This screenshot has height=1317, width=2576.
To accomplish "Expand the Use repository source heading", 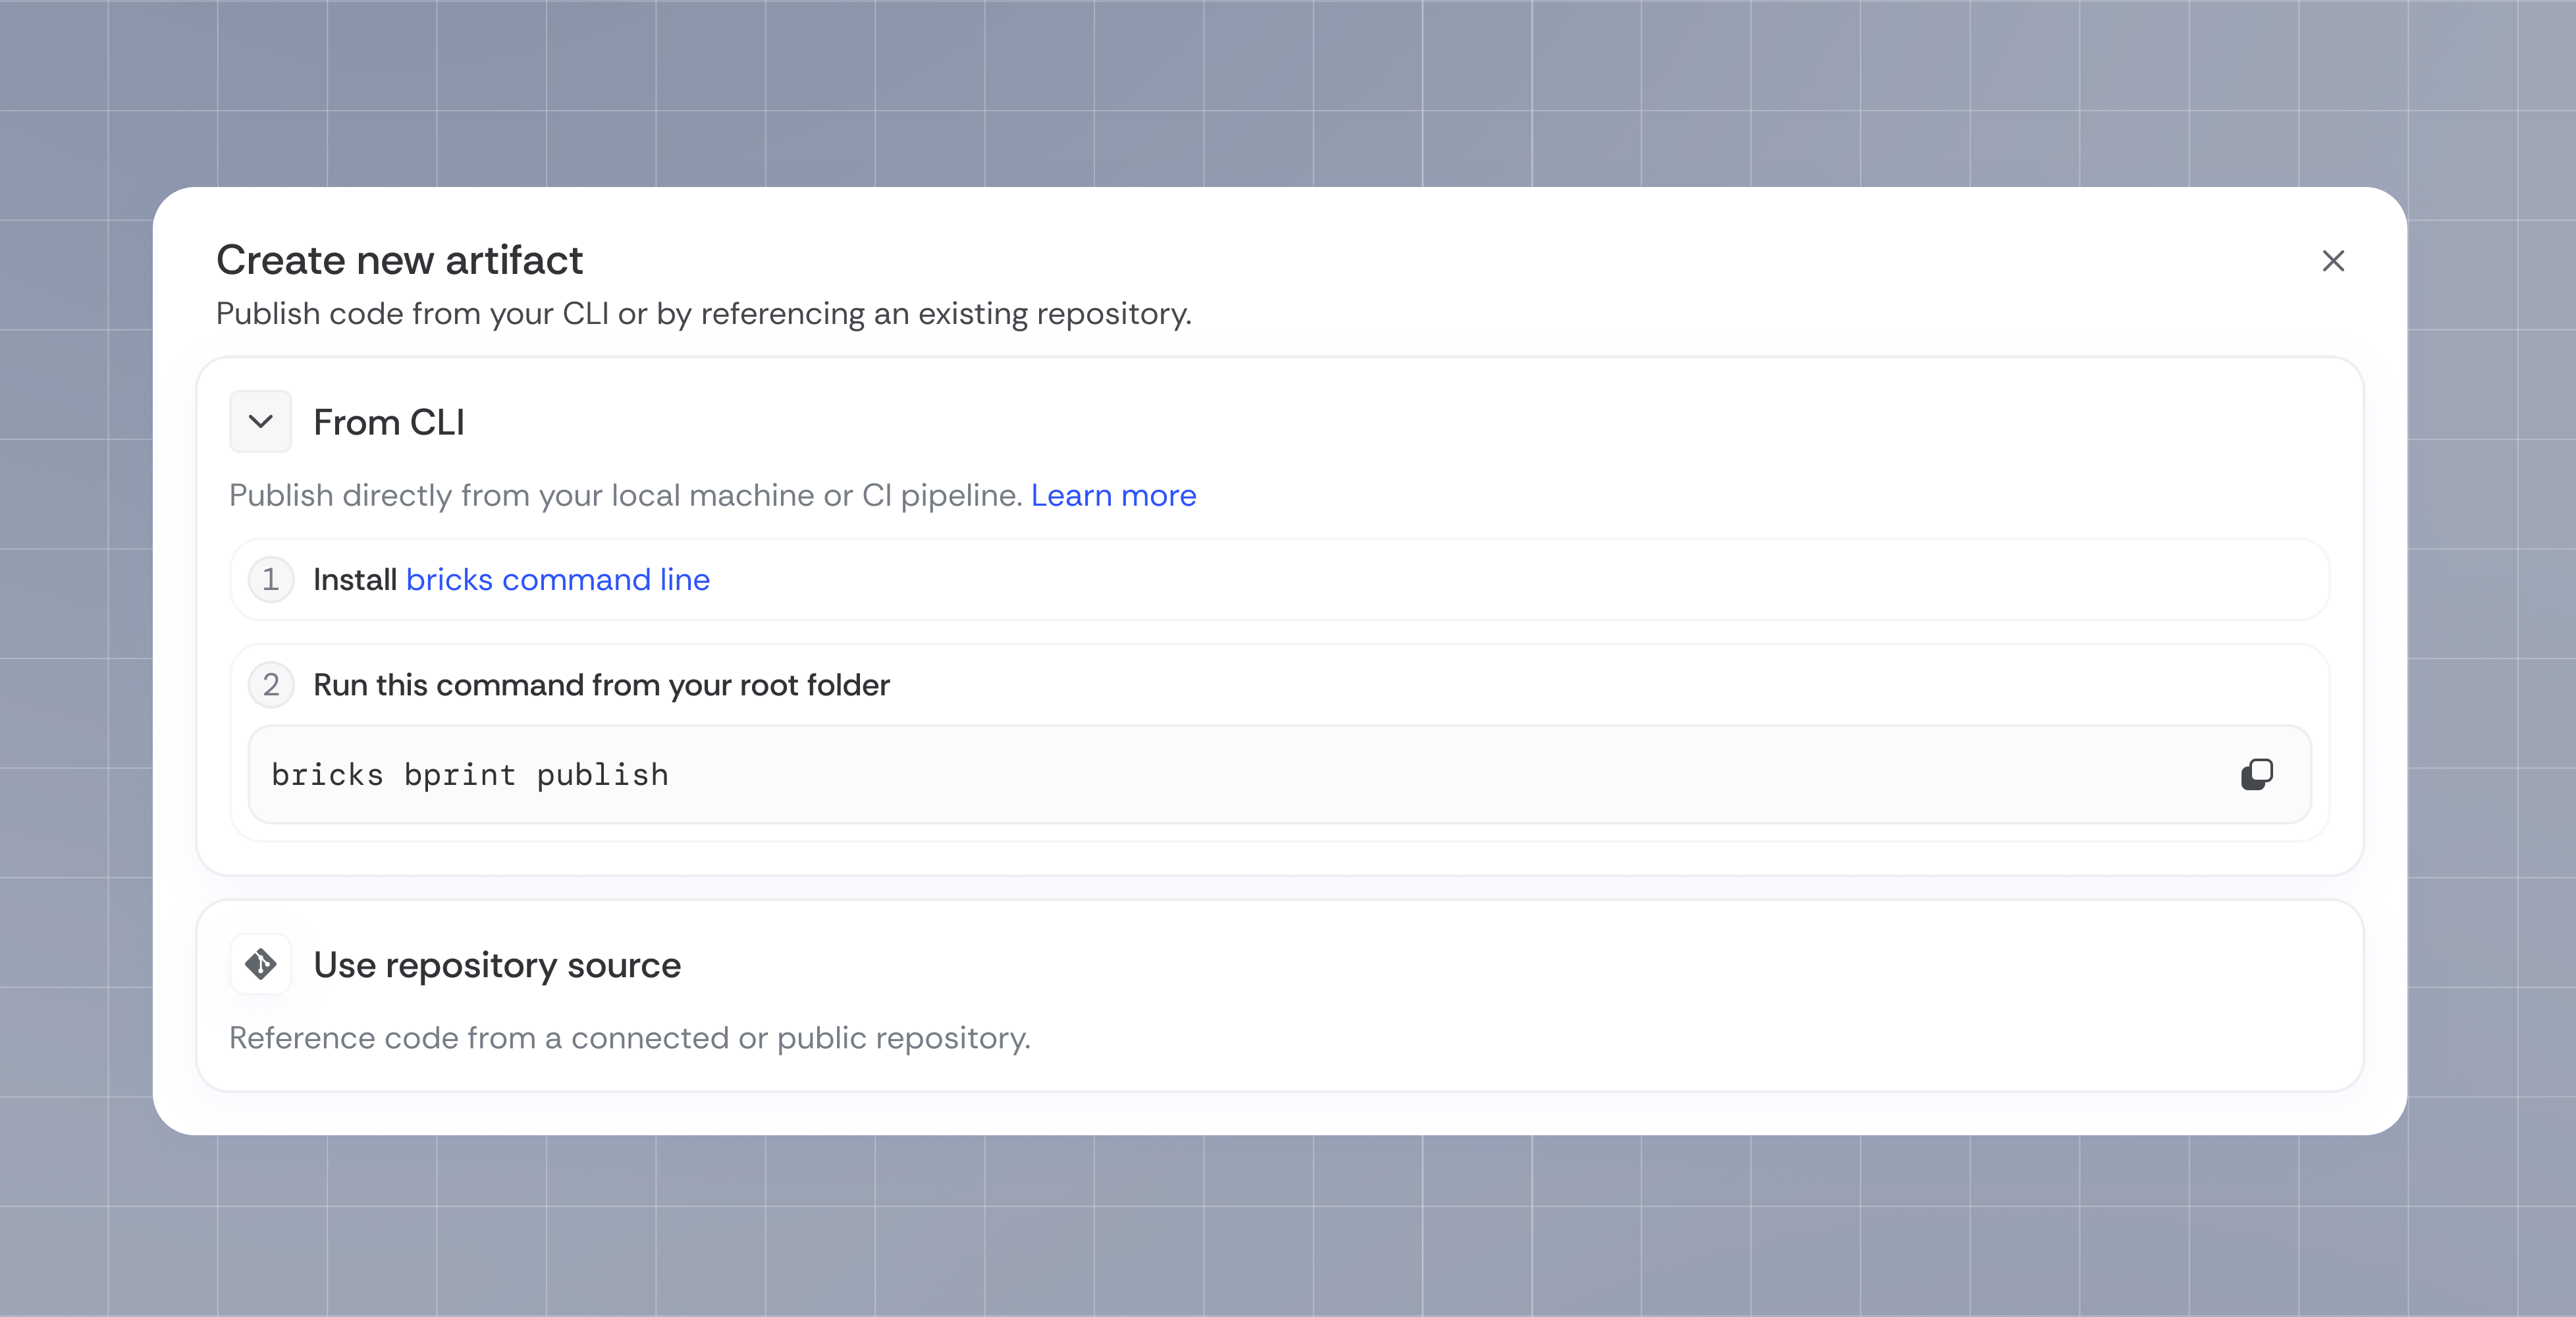I will (497, 965).
